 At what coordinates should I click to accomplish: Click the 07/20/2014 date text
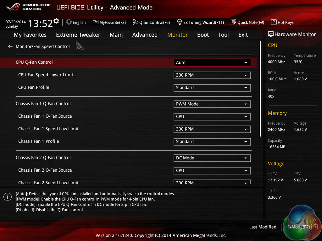point(16,22)
